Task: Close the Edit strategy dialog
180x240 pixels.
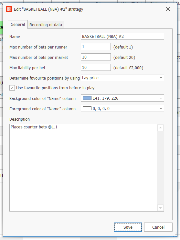Action: (168, 9)
